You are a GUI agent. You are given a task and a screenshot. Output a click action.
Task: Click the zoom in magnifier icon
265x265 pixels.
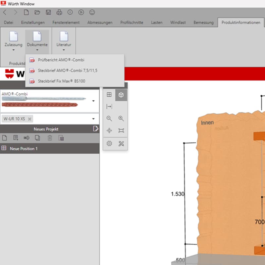(121, 119)
